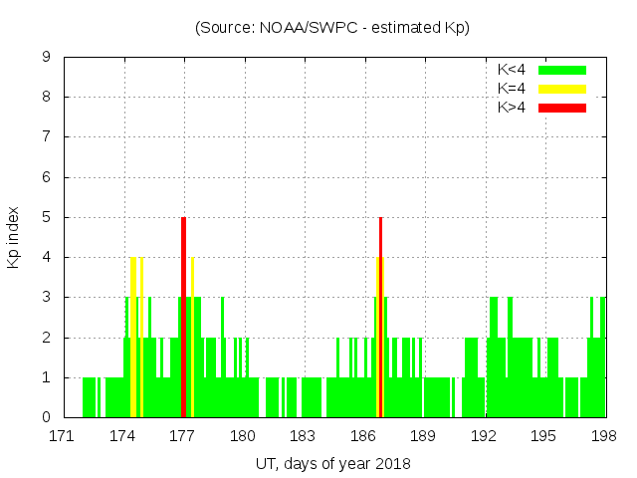Click the "Kp index" y-axis label
This screenshot has height=478, width=637.
click(x=14, y=238)
